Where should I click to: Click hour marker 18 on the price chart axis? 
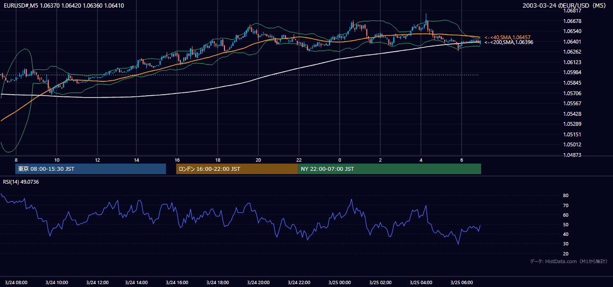point(218,160)
